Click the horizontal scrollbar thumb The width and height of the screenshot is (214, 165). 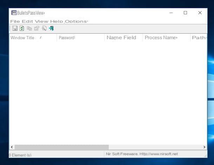(x=62, y=147)
